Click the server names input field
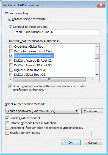 pyautogui.click(x=57, y=32)
